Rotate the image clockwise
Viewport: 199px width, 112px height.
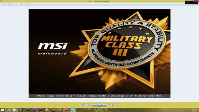click(x=113, y=105)
